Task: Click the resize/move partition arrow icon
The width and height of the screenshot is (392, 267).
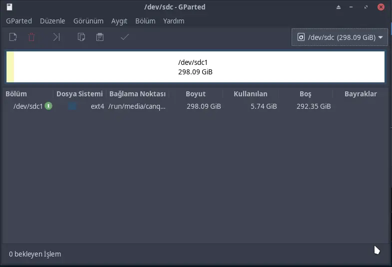Action: pos(56,37)
